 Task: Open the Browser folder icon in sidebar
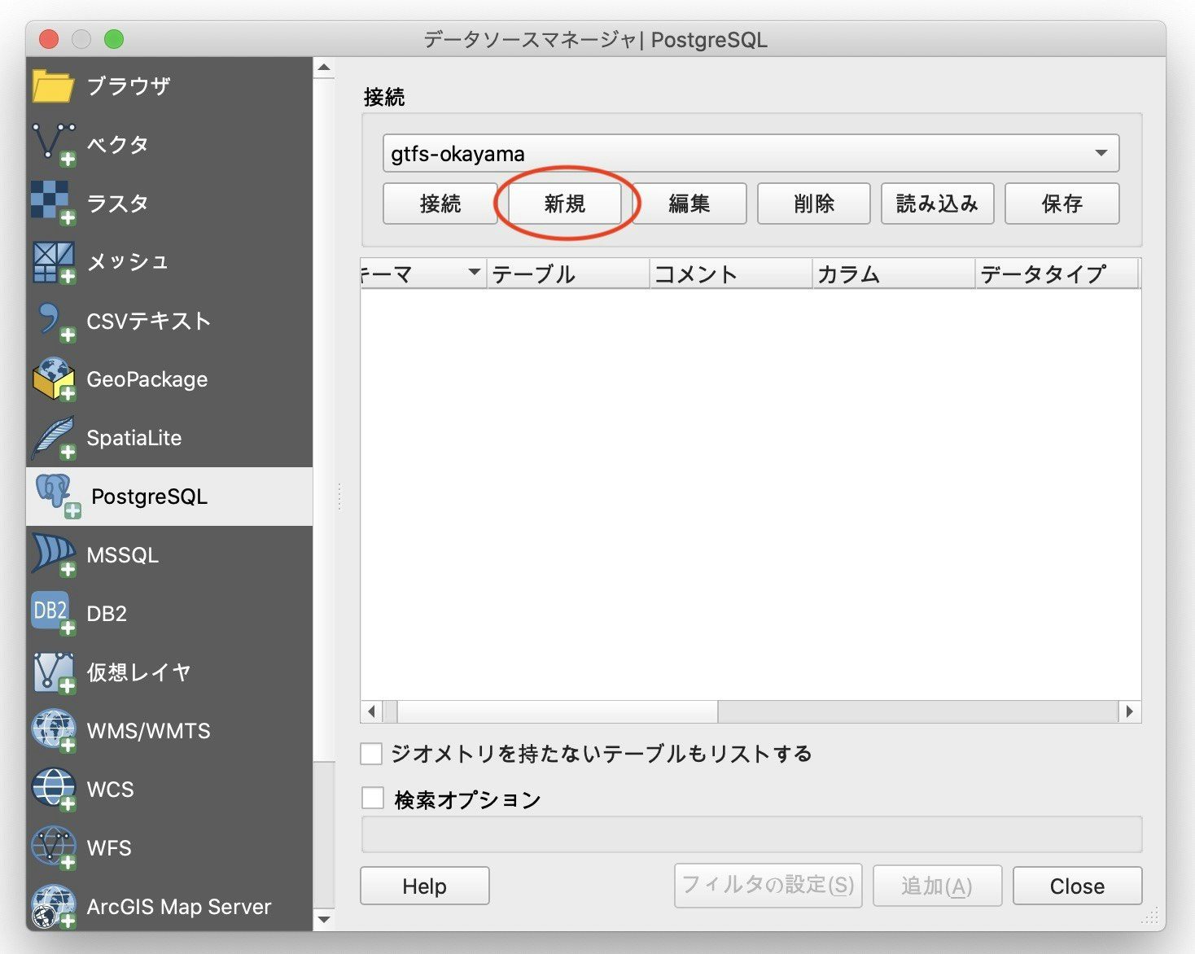pyautogui.click(x=53, y=85)
